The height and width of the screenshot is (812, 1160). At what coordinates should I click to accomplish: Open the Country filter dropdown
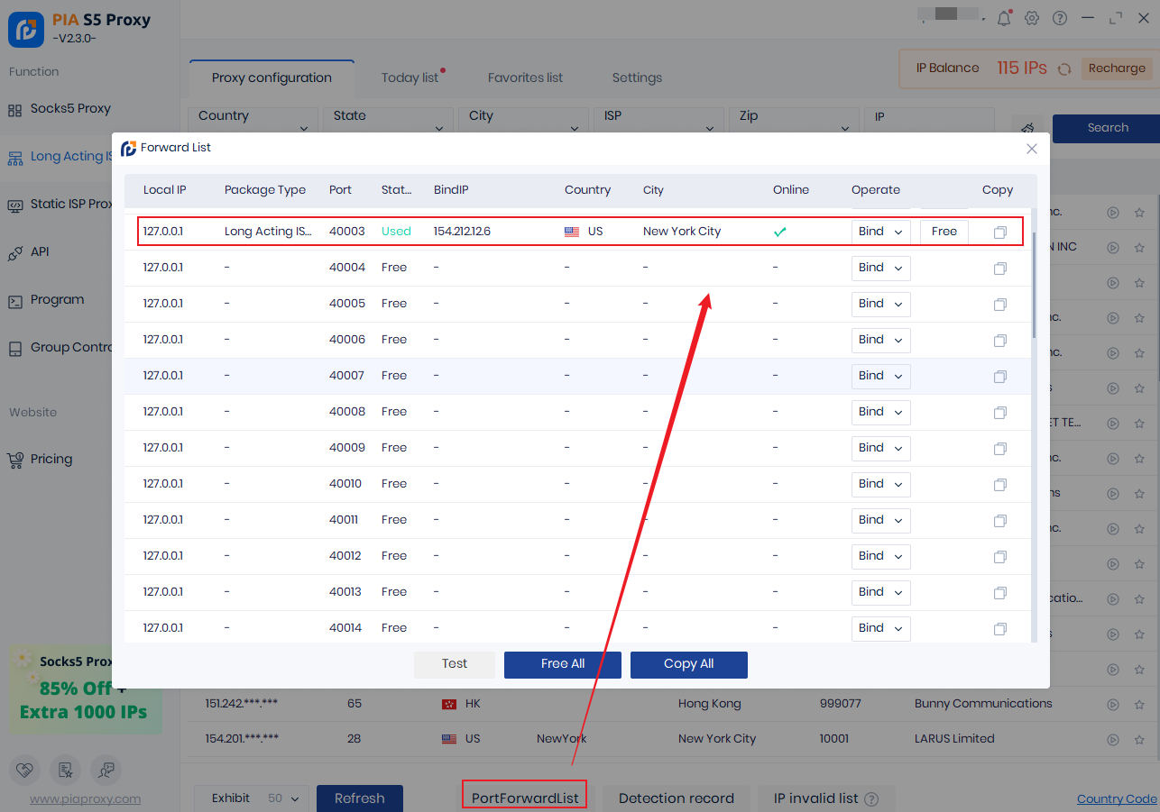click(x=253, y=122)
